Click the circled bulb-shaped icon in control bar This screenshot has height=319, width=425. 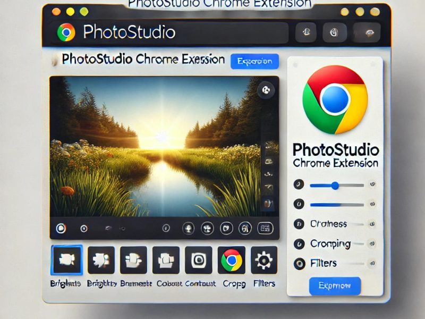point(188,229)
